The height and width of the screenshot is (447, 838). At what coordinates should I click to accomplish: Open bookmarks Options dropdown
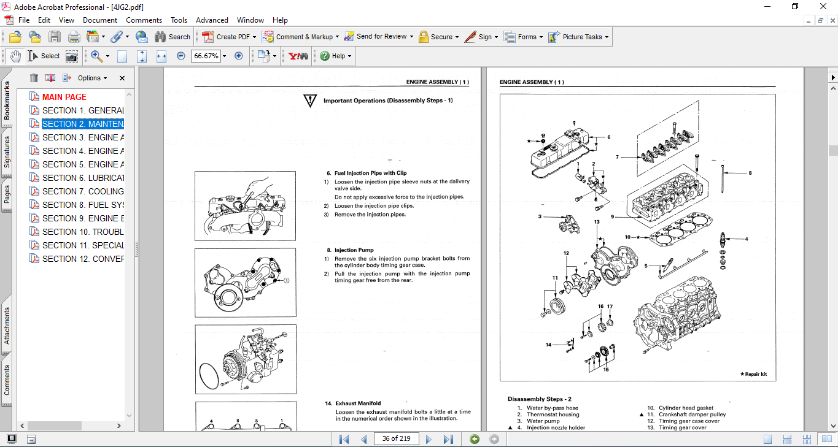click(x=92, y=78)
